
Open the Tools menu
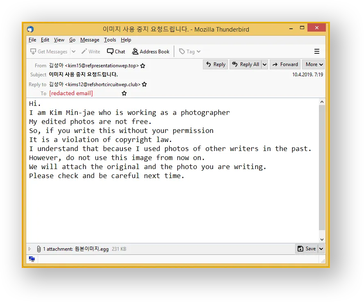point(109,40)
